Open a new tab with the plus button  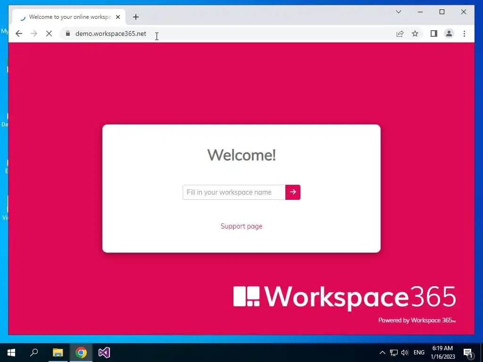point(135,17)
